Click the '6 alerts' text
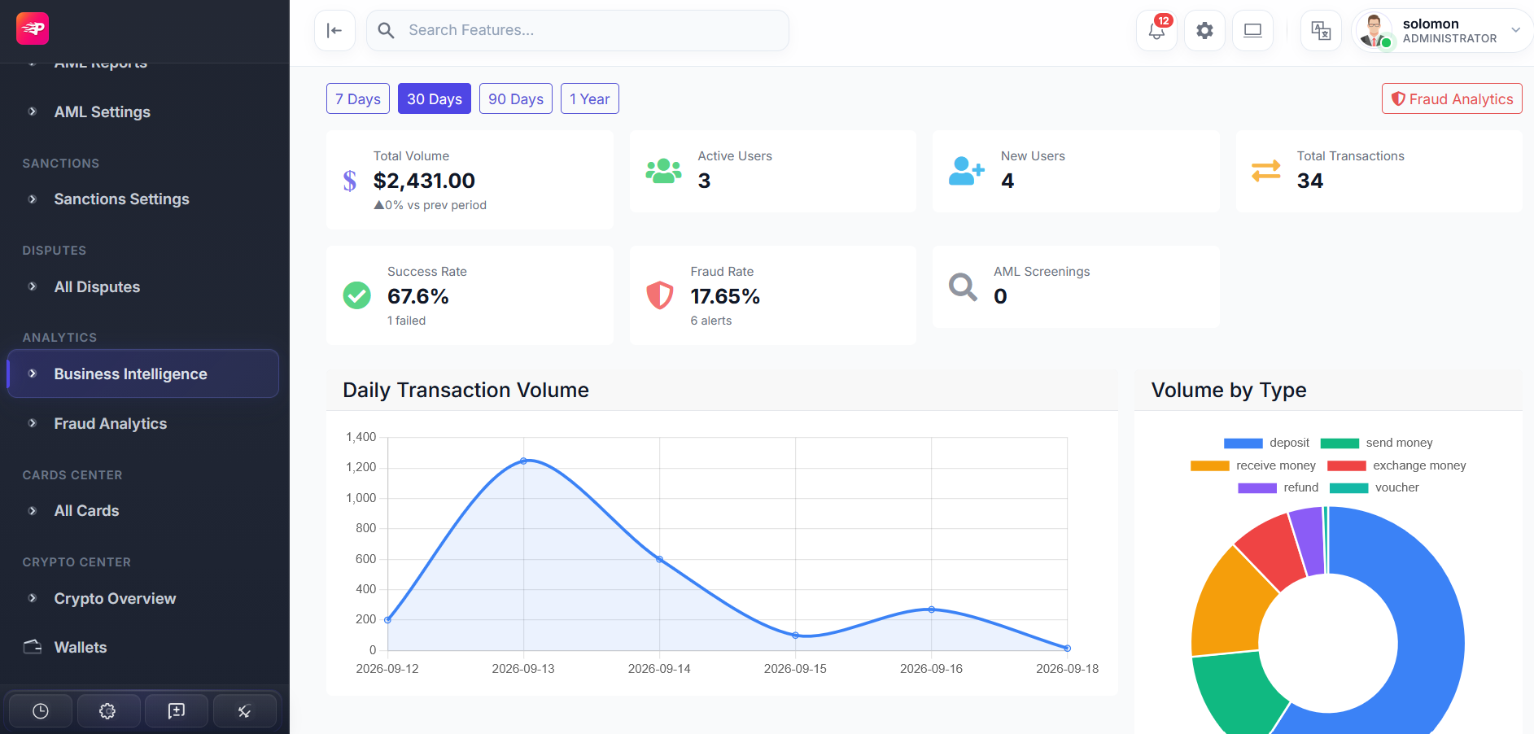Viewport: 1534px width, 734px height. [711, 321]
